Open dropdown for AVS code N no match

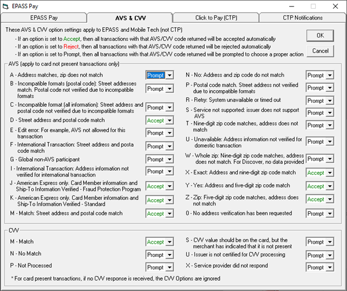click(x=330, y=75)
